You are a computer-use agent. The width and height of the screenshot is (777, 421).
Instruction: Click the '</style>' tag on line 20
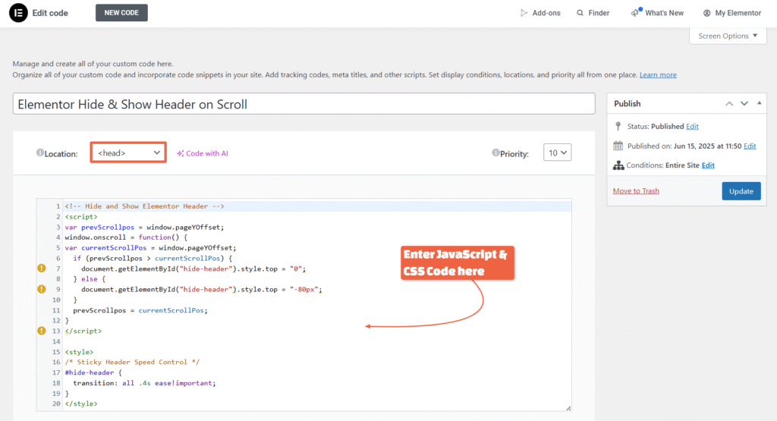pyautogui.click(x=81, y=404)
